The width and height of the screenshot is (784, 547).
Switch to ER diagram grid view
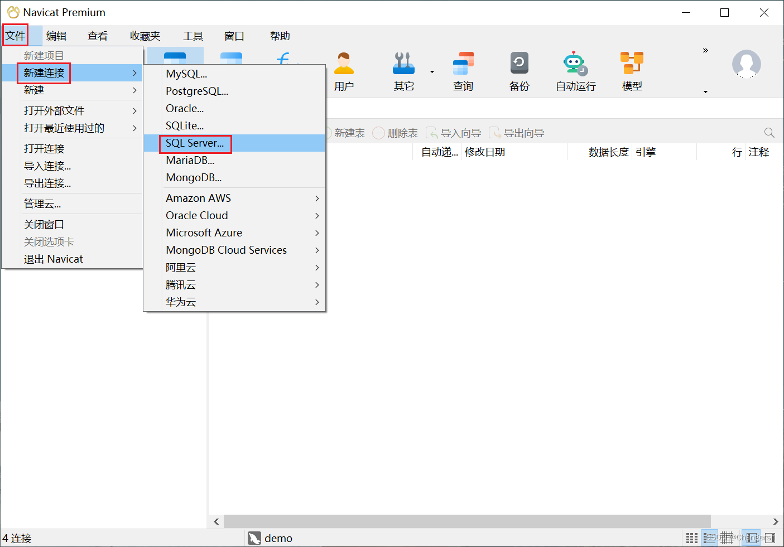tap(727, 538)
